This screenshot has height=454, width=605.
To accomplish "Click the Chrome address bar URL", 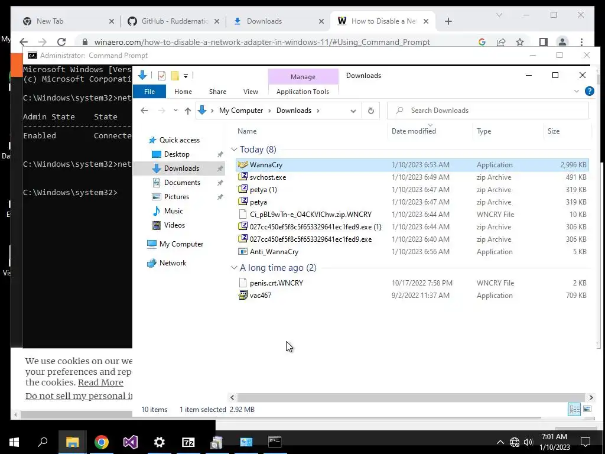I will [262, 42].
